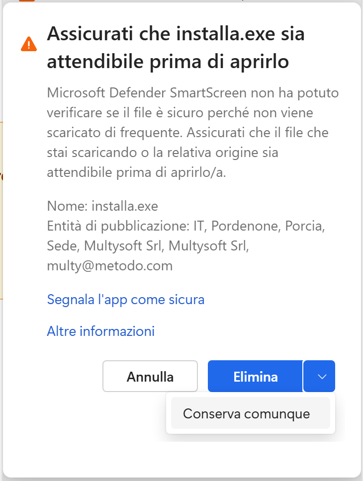Open the "Segnala l'app come sicura" link
363x481 pixels.
coord(126,300)
